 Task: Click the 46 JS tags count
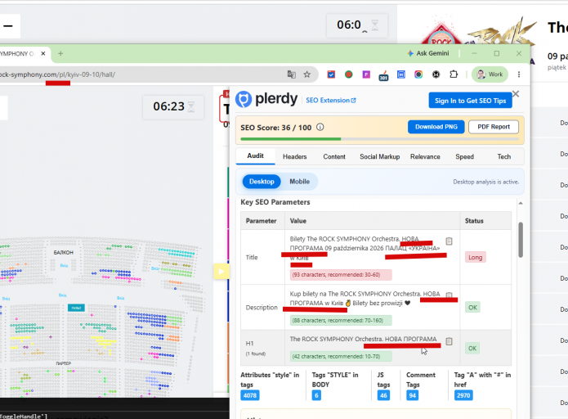(x=383, y=395)
